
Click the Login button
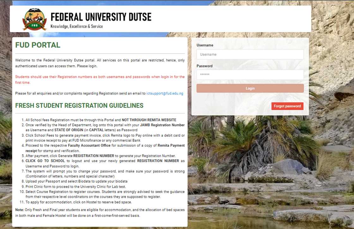250,88
